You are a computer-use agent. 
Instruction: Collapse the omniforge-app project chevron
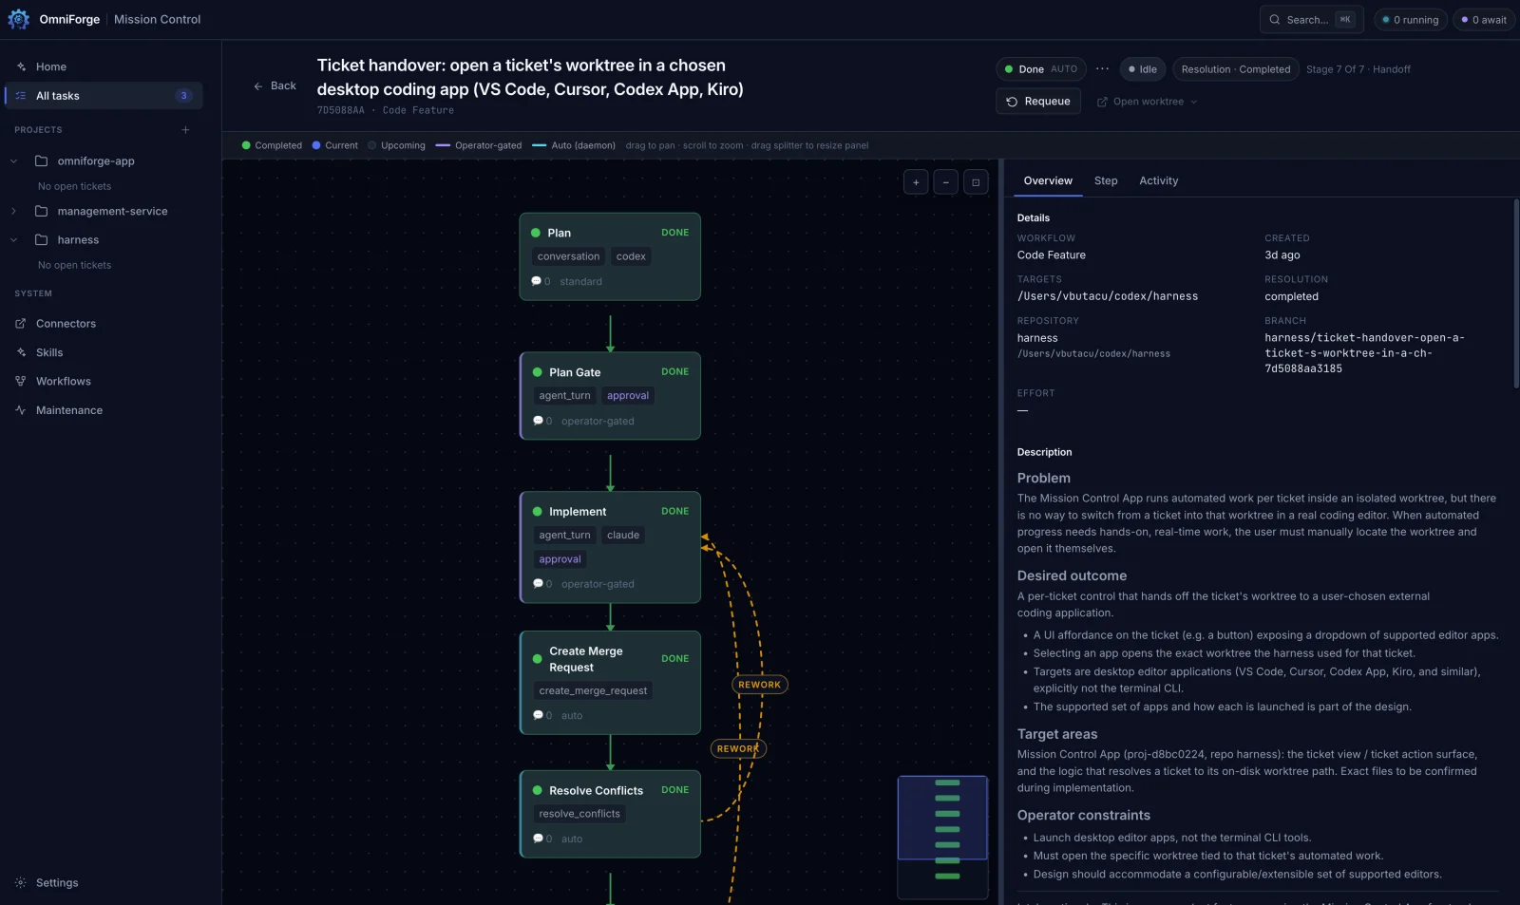[14, 161]
